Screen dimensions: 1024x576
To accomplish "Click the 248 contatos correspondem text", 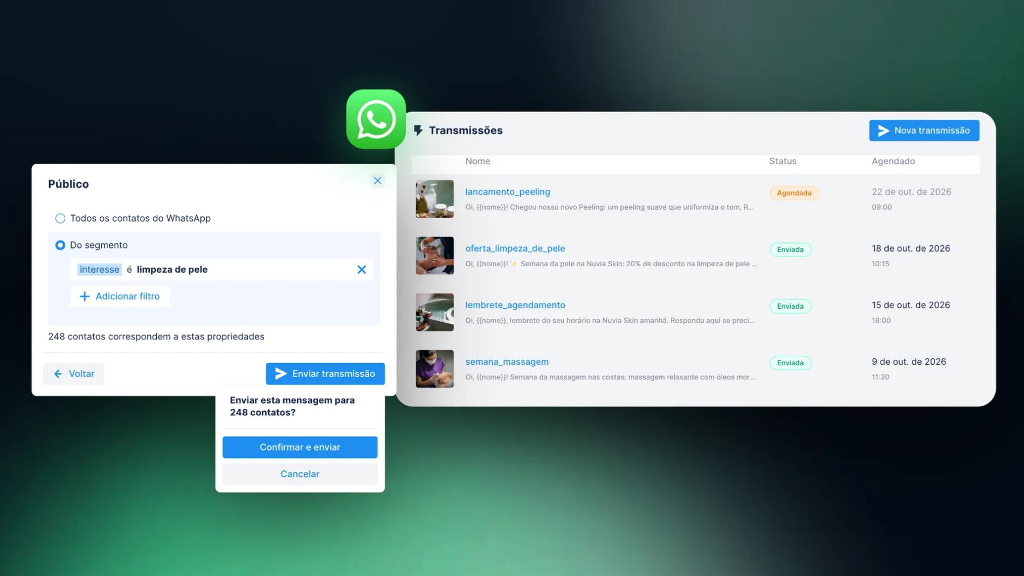I will (156, 336).
